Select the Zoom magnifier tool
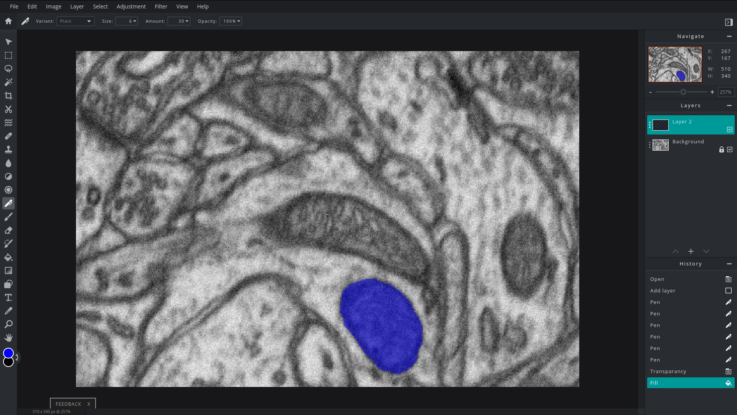Image resolution: width=737 pixels, height=415 pixels. (x=8, y=324)
